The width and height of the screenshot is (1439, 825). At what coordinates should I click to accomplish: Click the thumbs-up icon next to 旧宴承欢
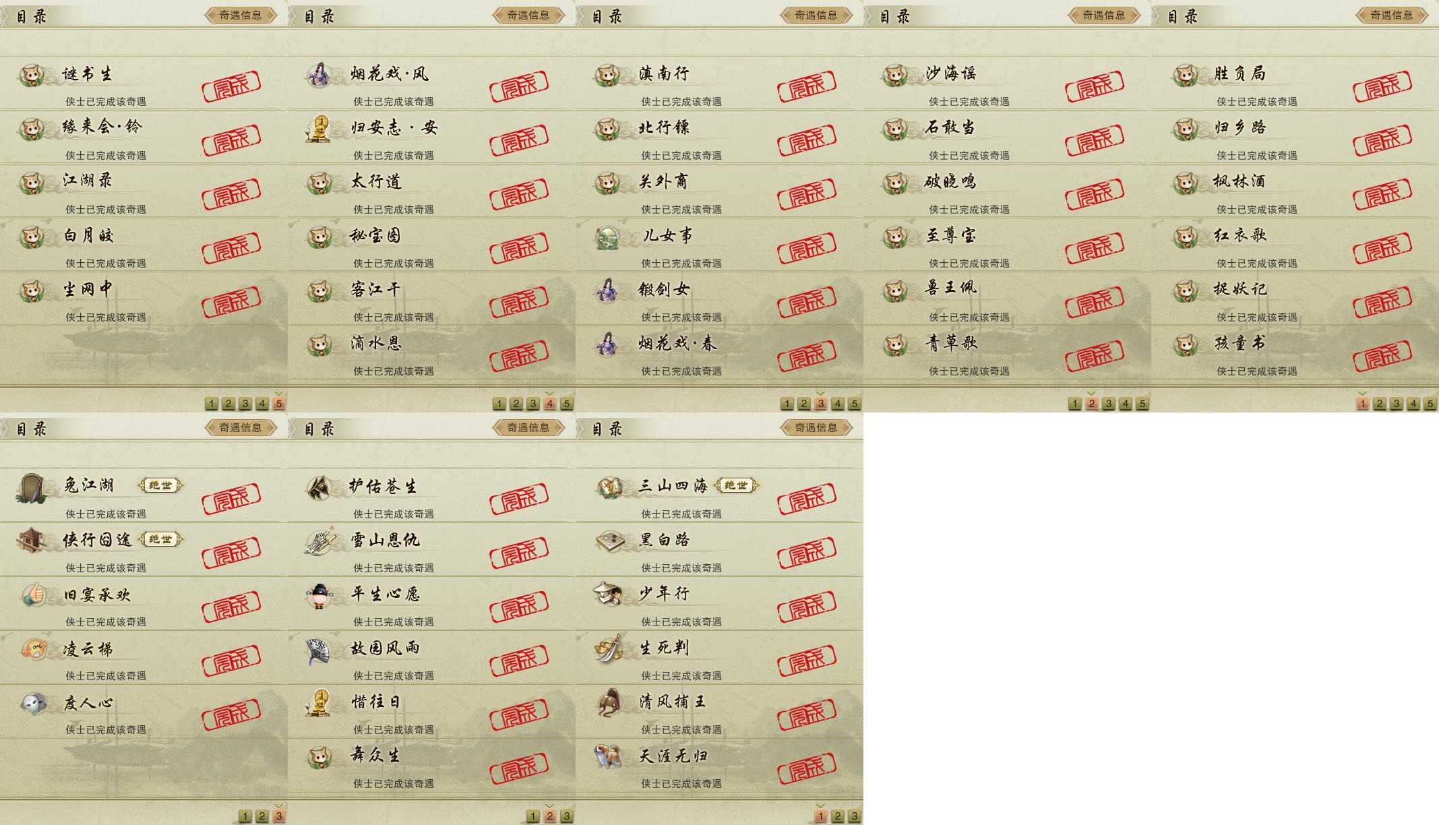32,594
